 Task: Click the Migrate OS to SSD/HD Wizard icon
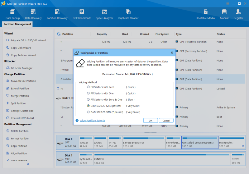click(x=8, y=40)
